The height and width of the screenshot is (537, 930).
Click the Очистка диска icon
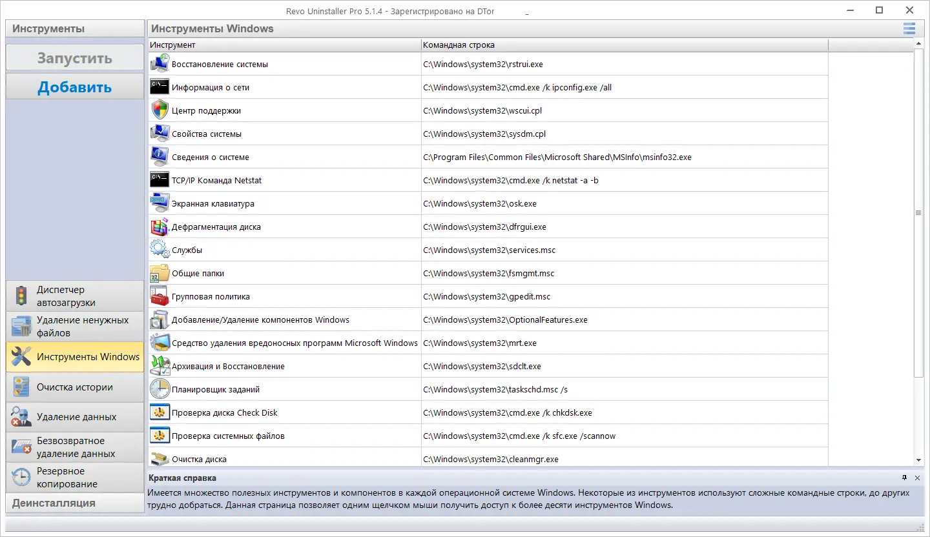160,458
